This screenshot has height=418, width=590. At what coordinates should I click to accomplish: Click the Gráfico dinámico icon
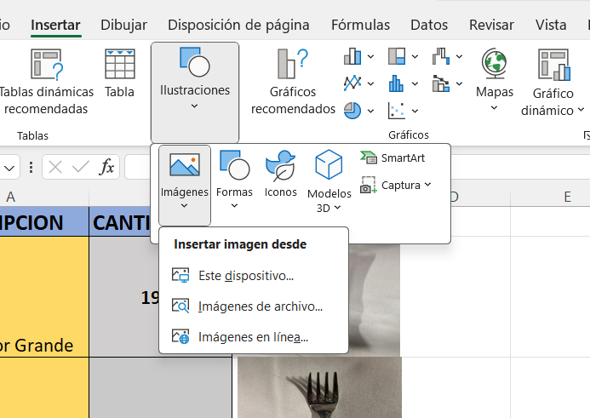click(x=553, y=65)
